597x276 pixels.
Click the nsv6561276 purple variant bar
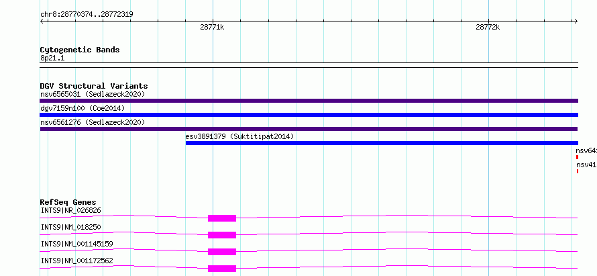click(309, 129)
